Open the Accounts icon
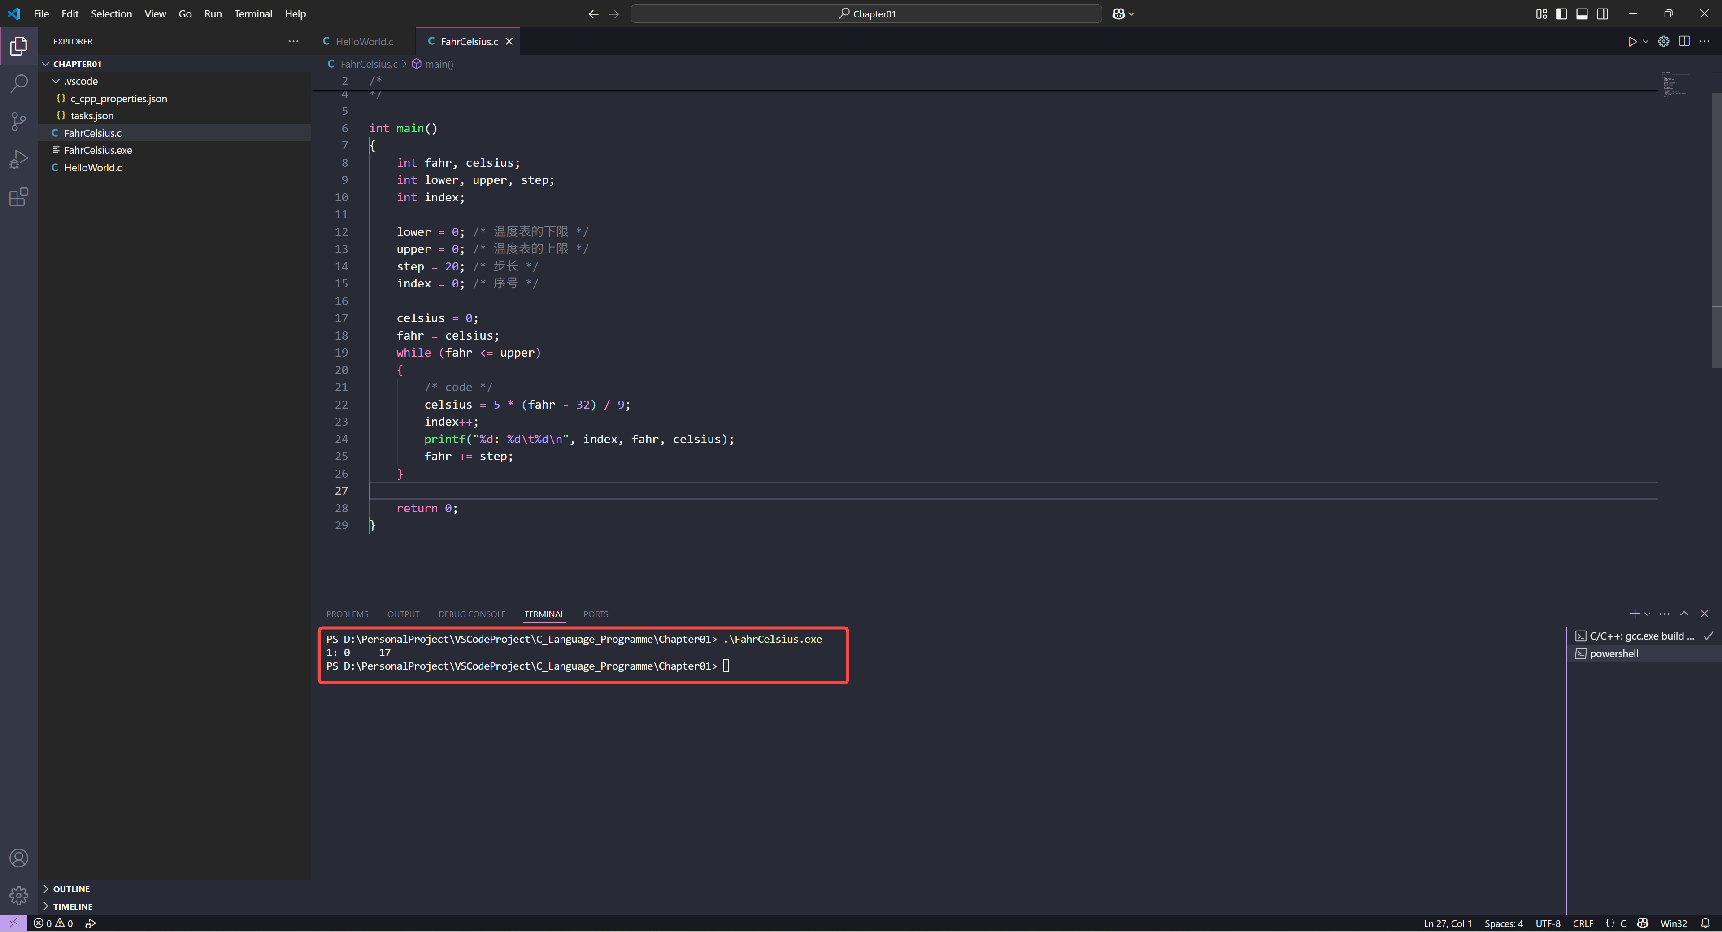 [19, 858]
